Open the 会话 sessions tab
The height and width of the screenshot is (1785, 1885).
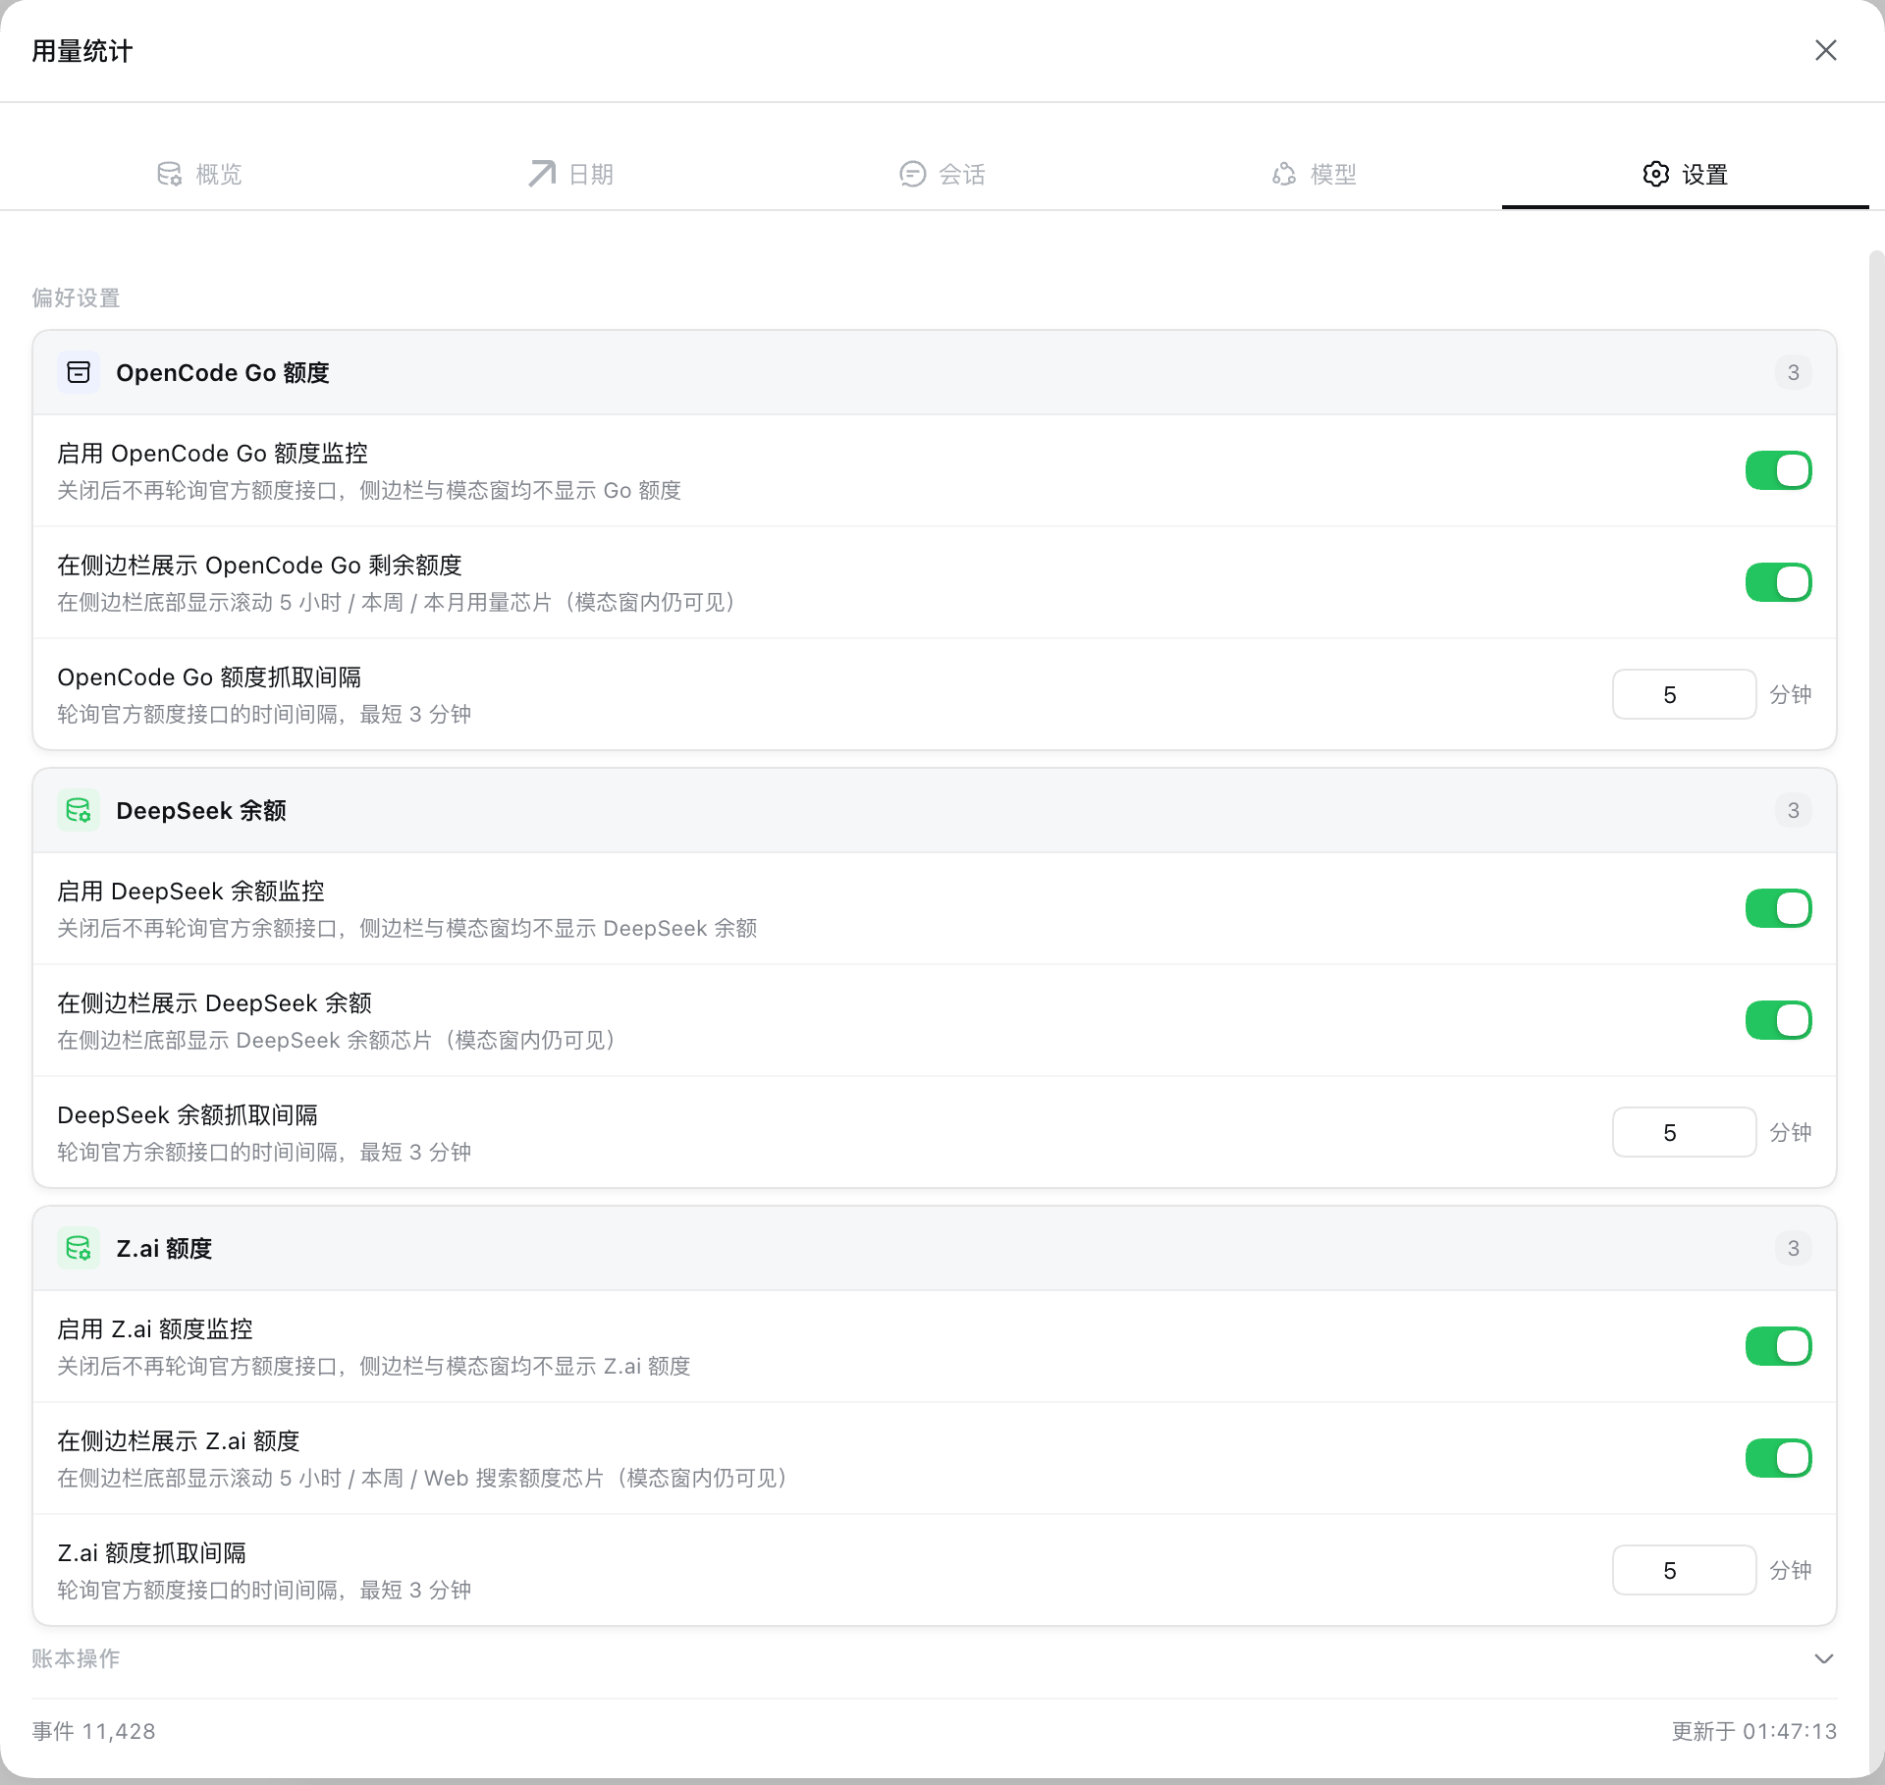coord(942,174)
